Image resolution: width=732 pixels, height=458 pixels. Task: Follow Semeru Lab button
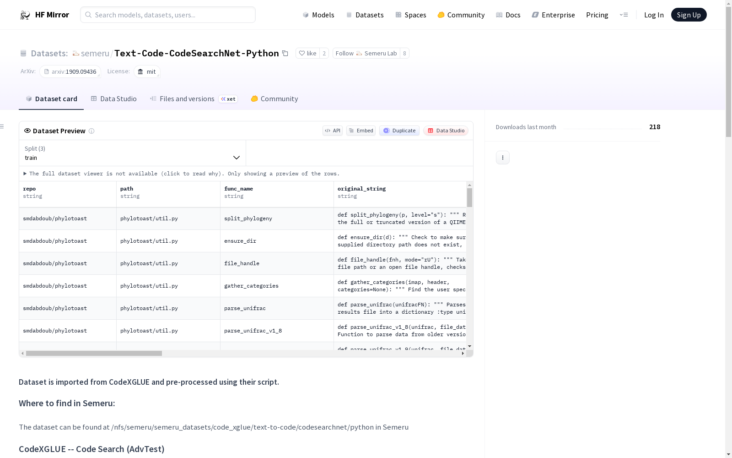(366, 53)
